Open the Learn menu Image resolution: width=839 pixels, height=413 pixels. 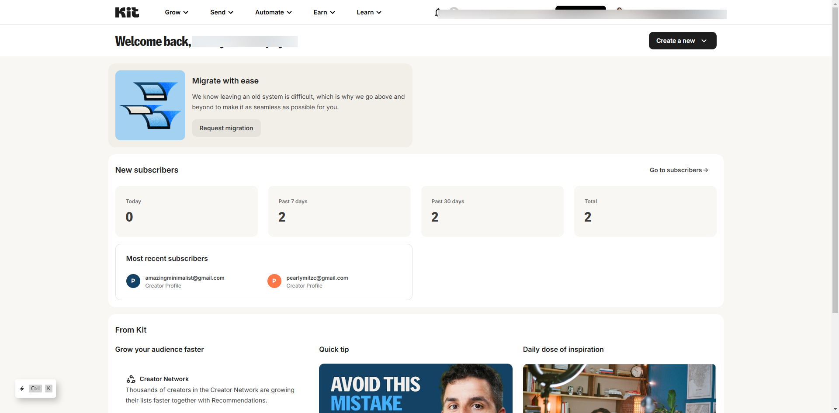pyautogui.click(x=369, y=12)
